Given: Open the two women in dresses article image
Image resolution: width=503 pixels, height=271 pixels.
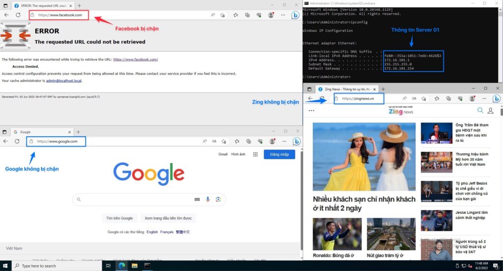Looking at the screenshot, I should point(364,157).
